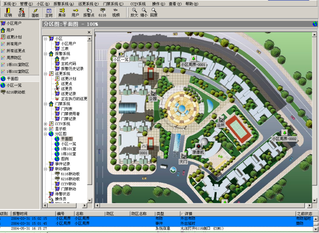Click the 回原 restore zoom magnifier
Viewport: 319px width, 233px height.
pyautogui.click(x=154, y=12)
